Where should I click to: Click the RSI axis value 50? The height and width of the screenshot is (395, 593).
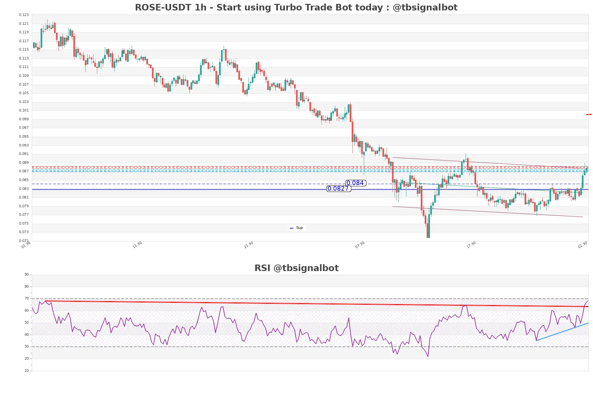coord(27,322)
